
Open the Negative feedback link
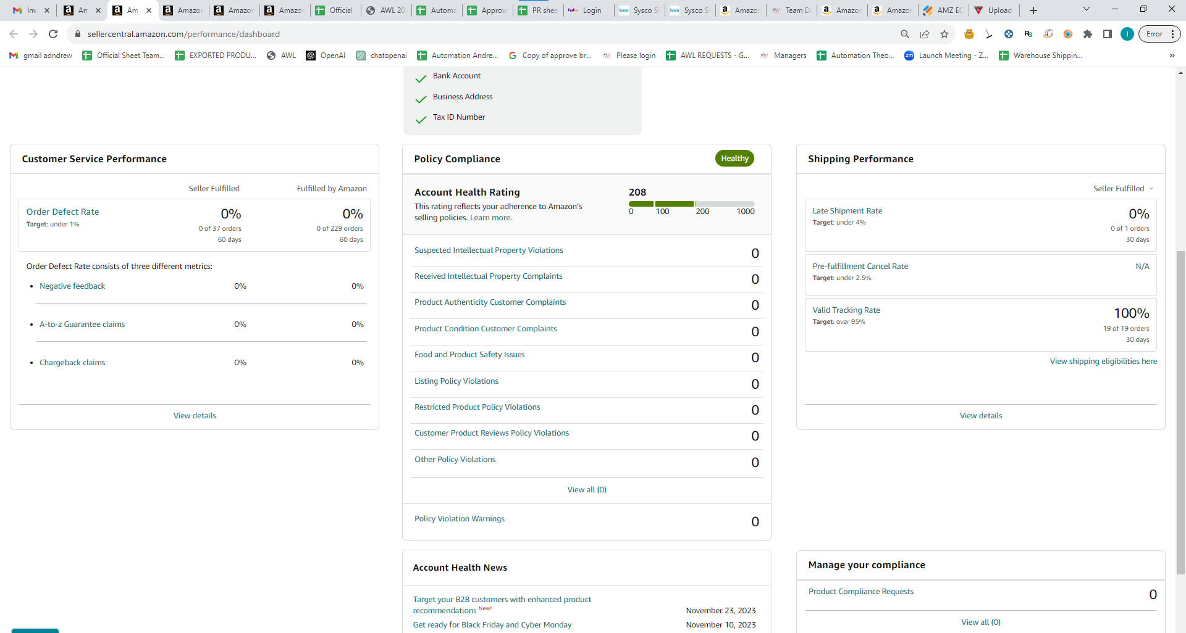tap(72, 286)
